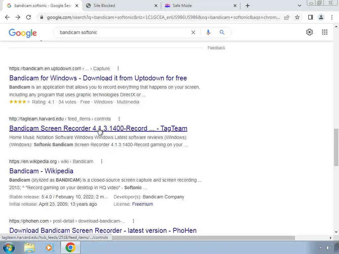Click the page scrollbar up arrow
Image resolution: width=339 pixels, height=254 pixels.
coord(336,26)
